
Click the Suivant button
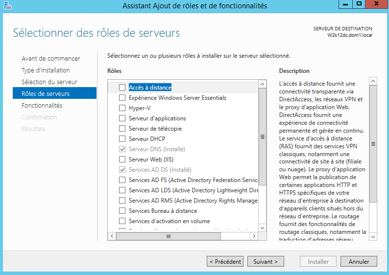(266, 262)
